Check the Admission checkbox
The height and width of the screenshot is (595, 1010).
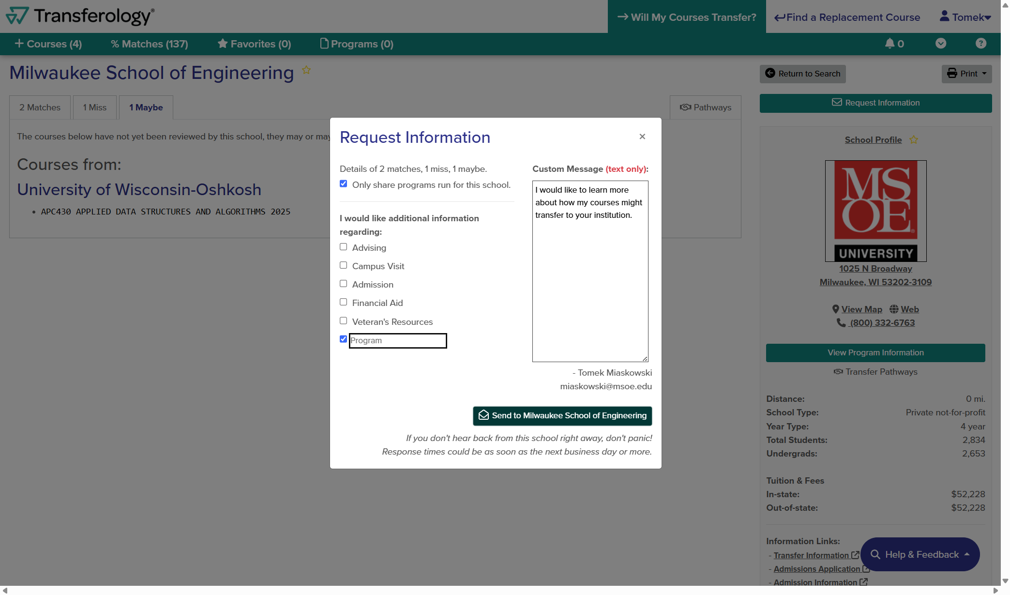[344, 284]
